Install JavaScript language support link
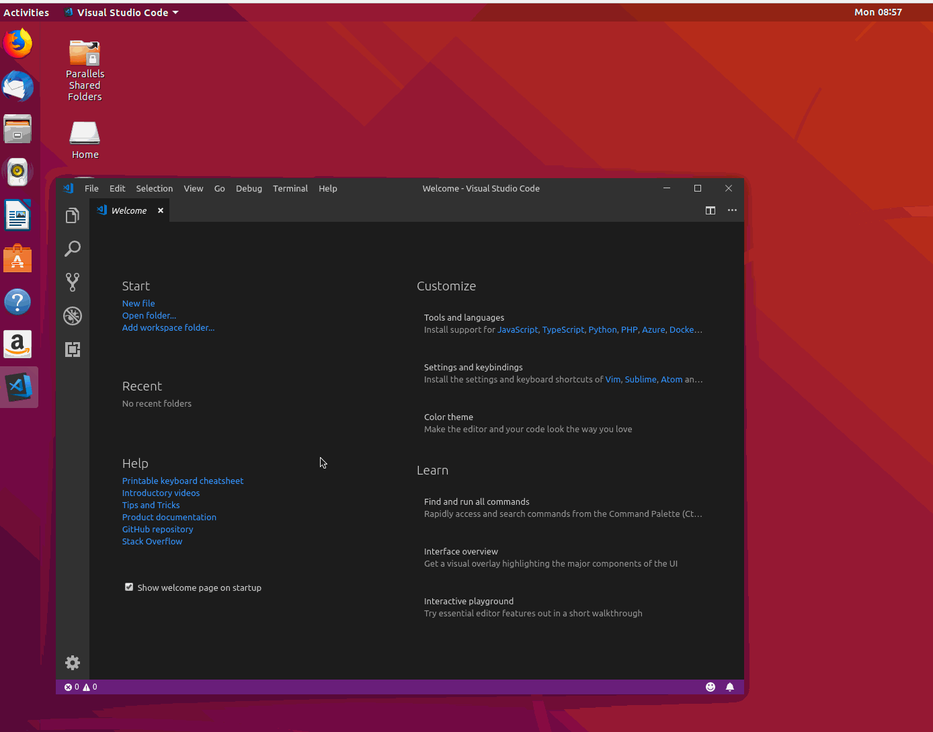The image size is (933, 732). 518,329
